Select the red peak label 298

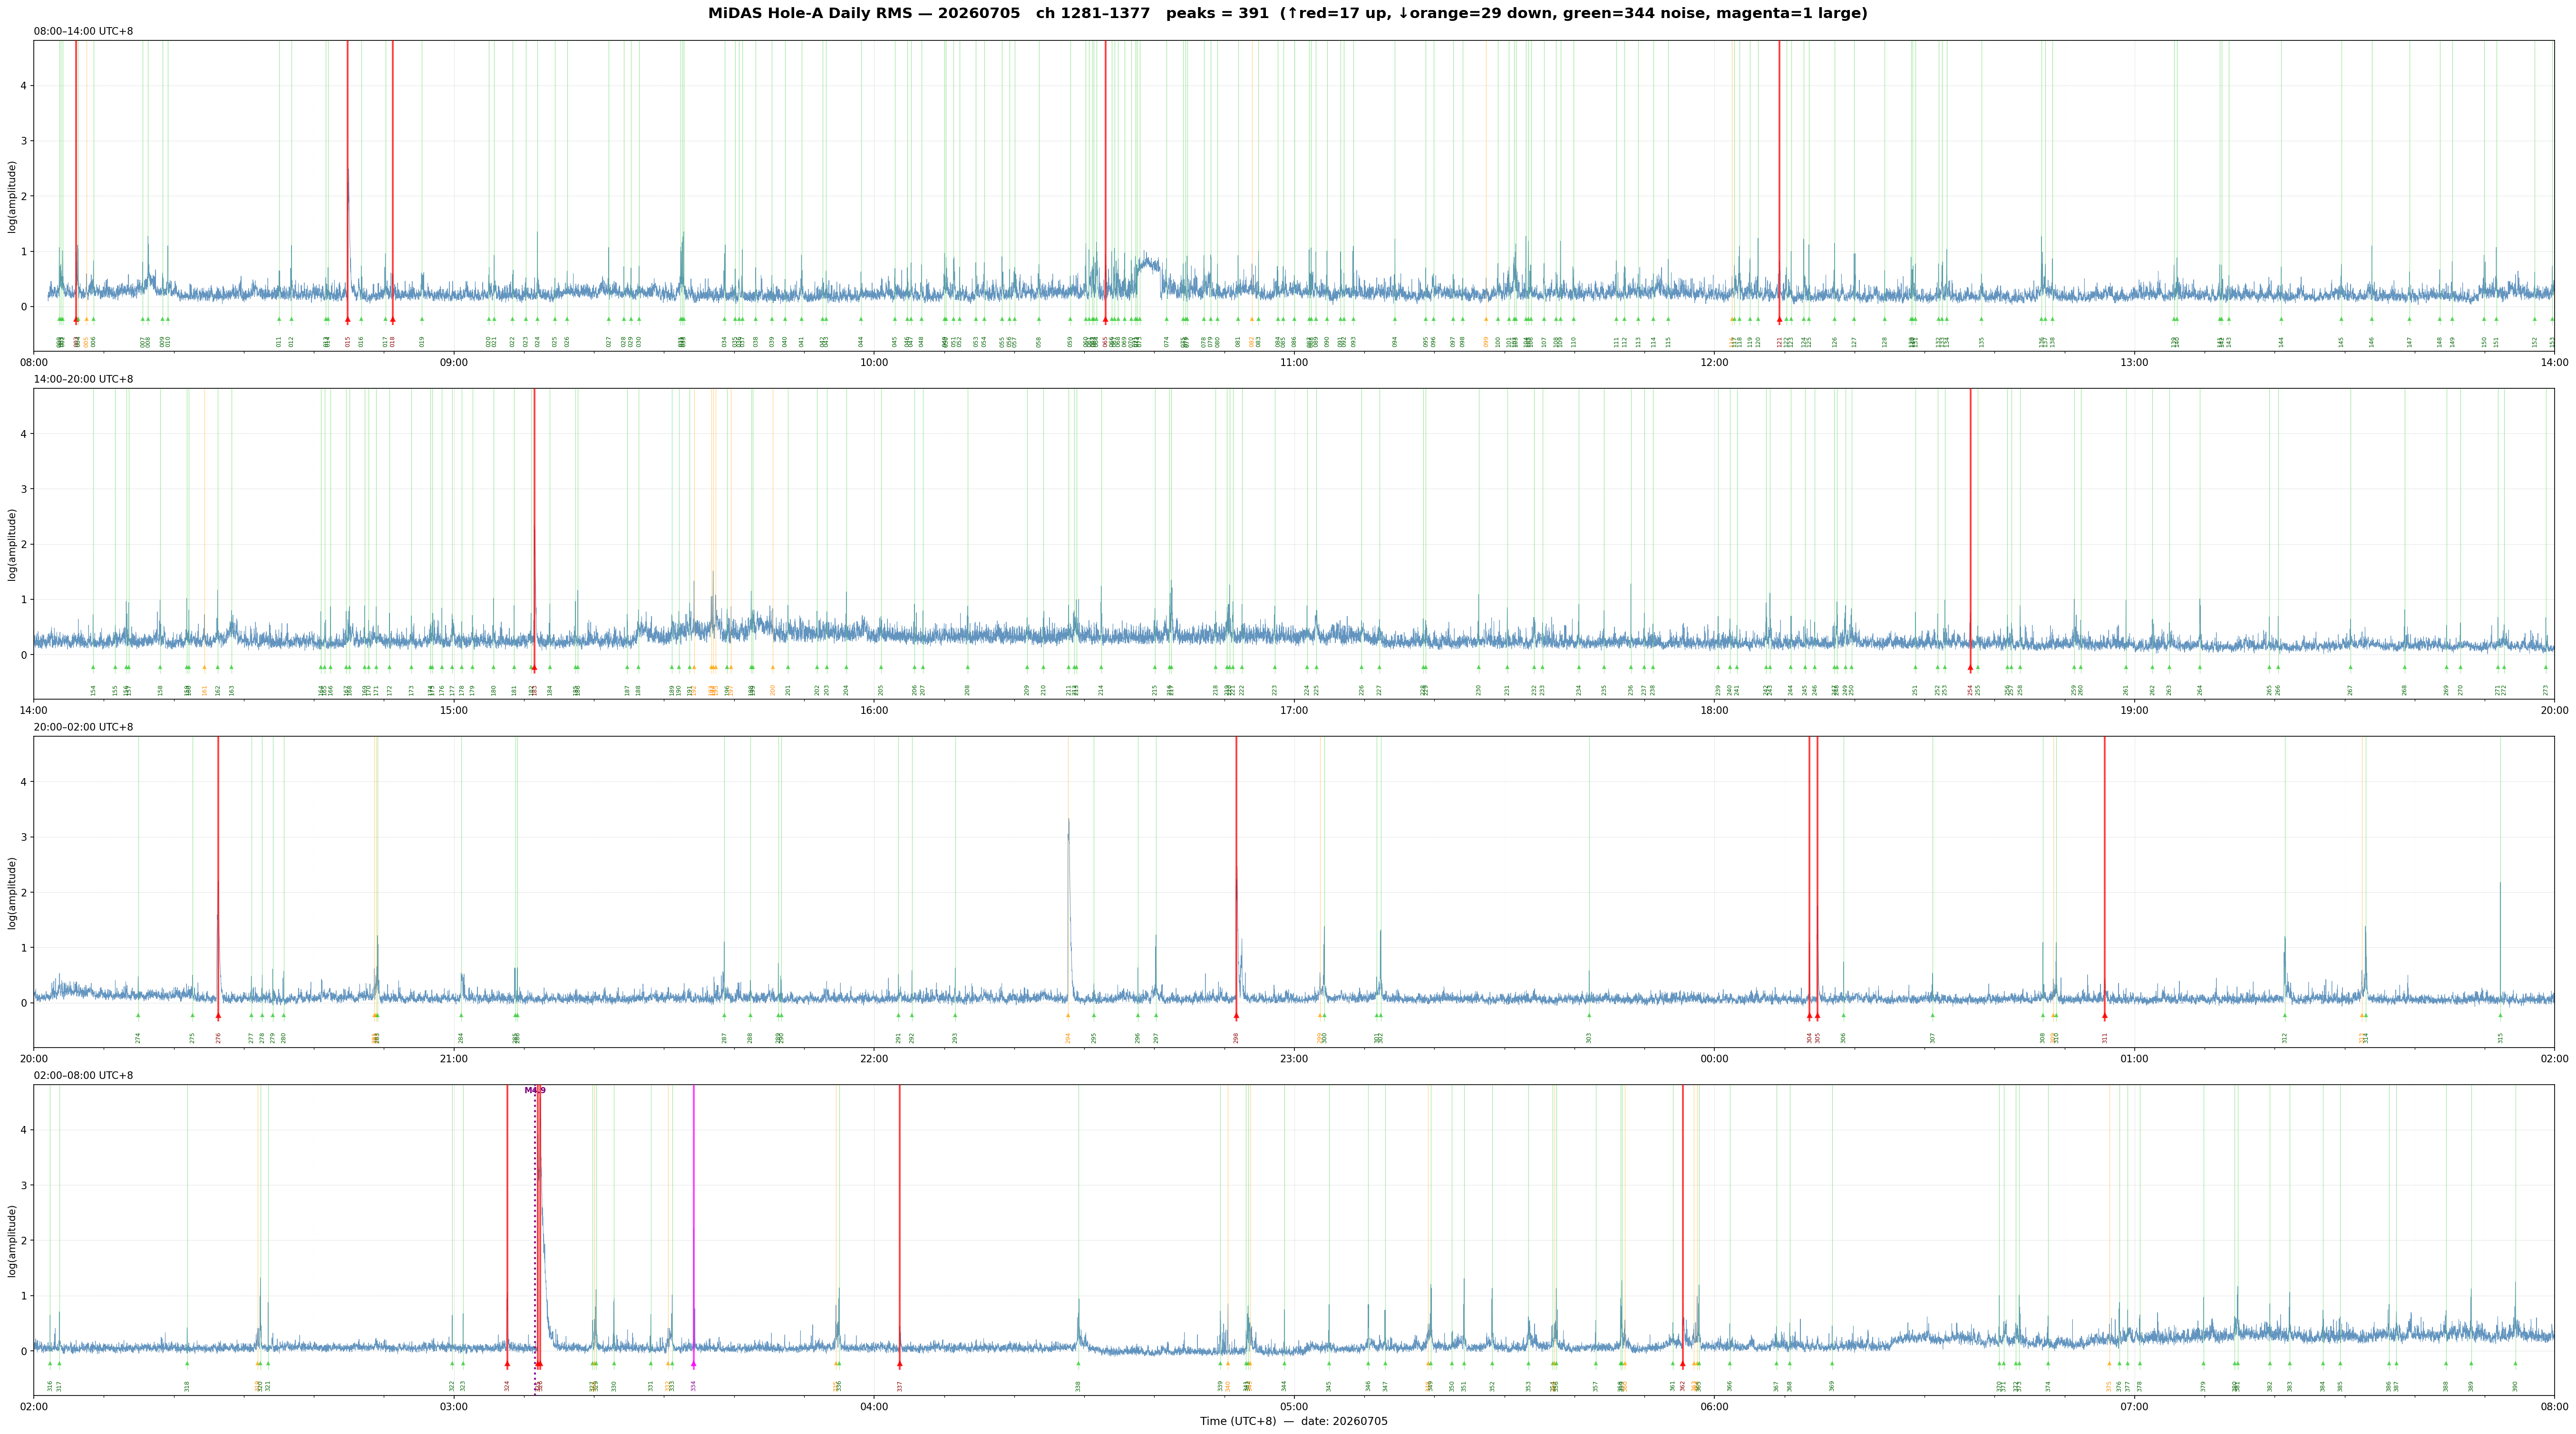click(x=1236, y=1038)
